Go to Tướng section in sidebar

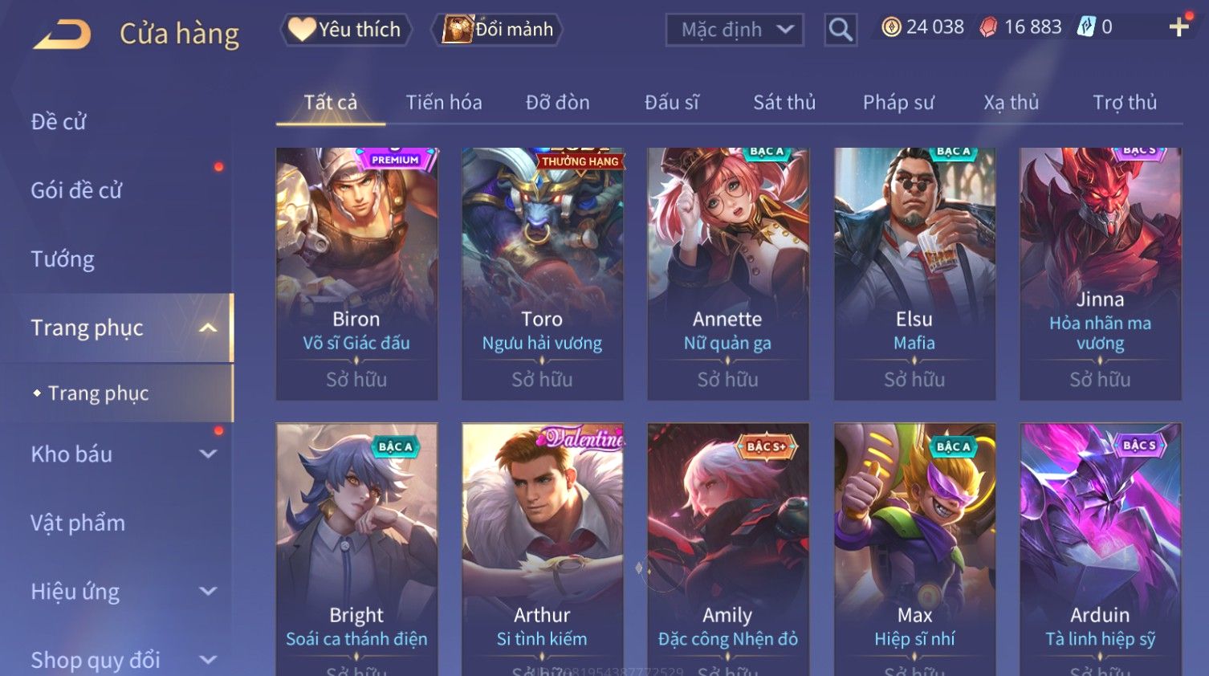point(63,259)
